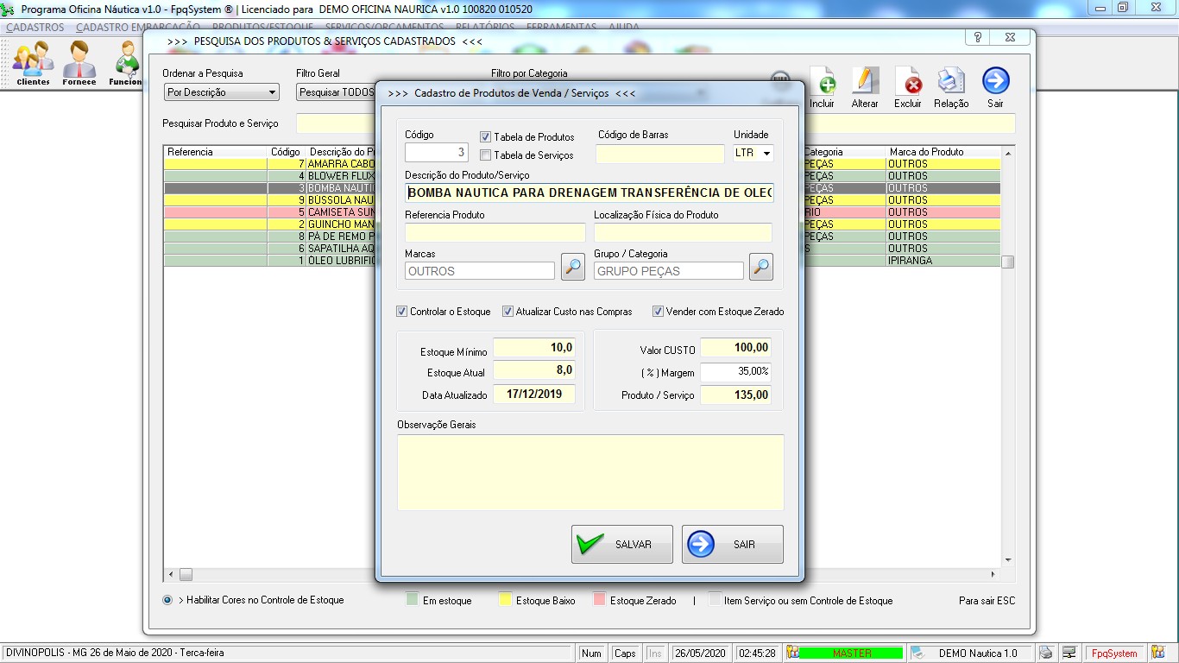
Task: Open the Grupo / Categoria magnifier lookup
Action: coord(761,267)
